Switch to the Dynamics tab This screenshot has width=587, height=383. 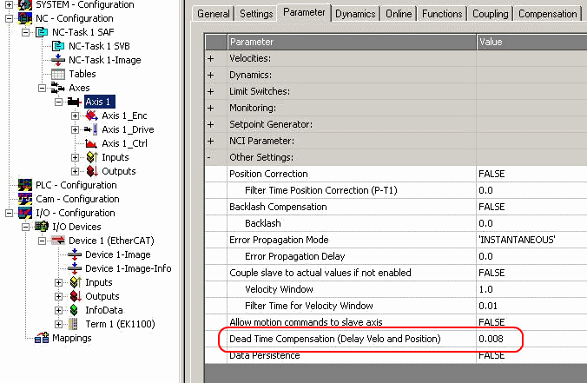pyautogui.click(x=355, y=14)
